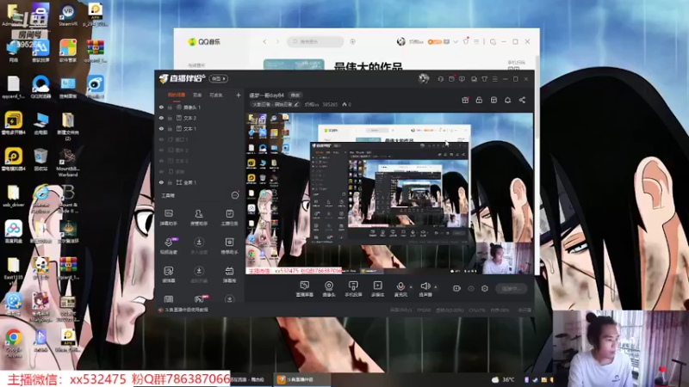The image size is (689, 387).
Task: Open 视频连麦 in the toolbox
Action: tap(169, 246)
